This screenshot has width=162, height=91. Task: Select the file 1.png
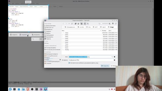tap(66, 33)
